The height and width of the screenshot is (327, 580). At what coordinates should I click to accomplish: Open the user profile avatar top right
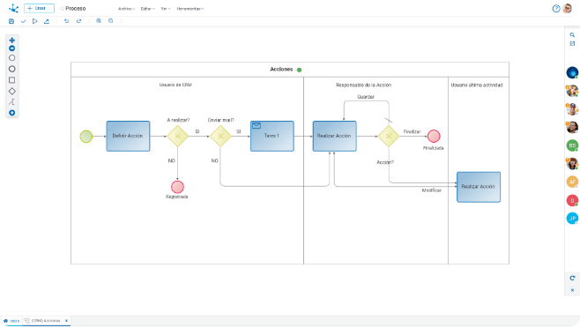[568, 8]
